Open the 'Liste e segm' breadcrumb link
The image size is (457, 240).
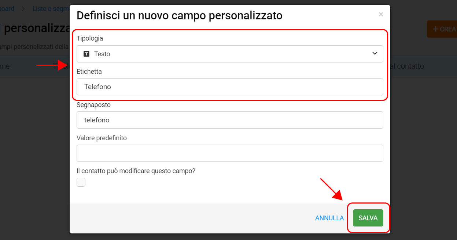[51, 9]
